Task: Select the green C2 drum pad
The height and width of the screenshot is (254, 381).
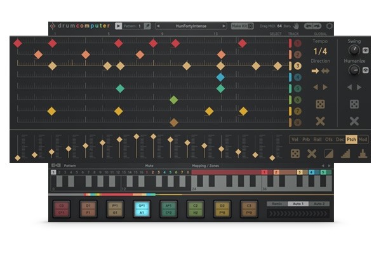Action: (x=196, y=209)
